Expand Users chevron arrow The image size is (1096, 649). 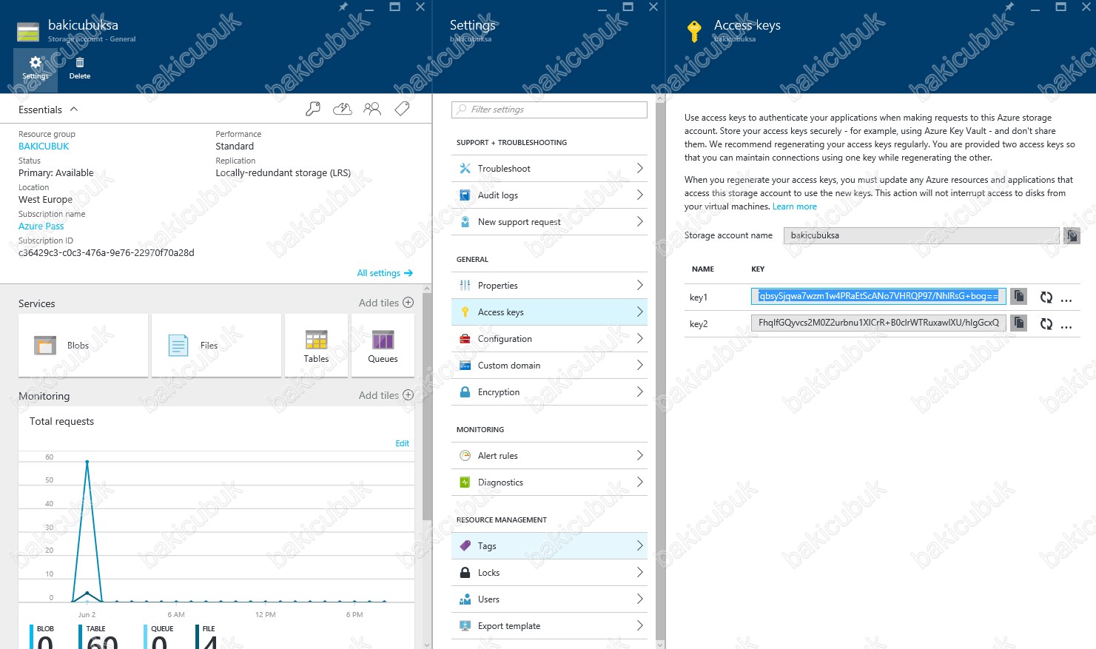pos(640,599)
